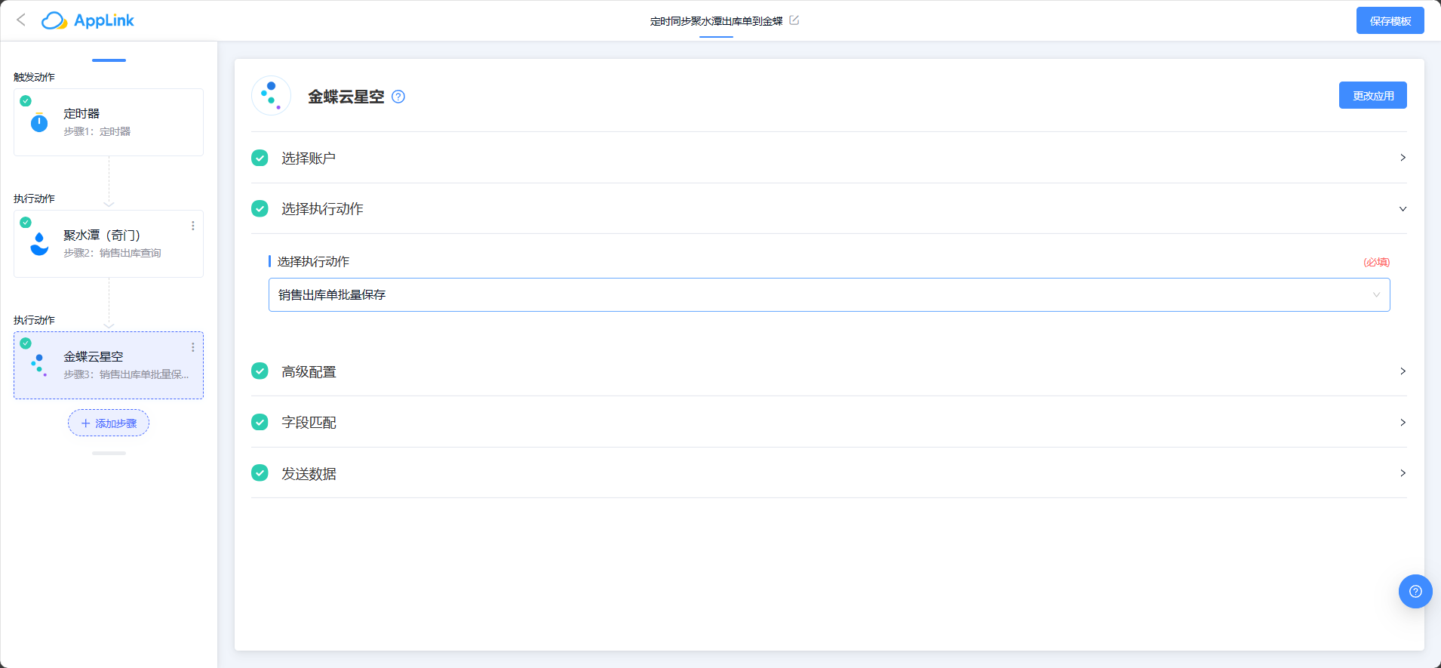This screenshot has height=668, width=1441.
Task: Go back using the top-left arrow
Action: click(21, 20)
